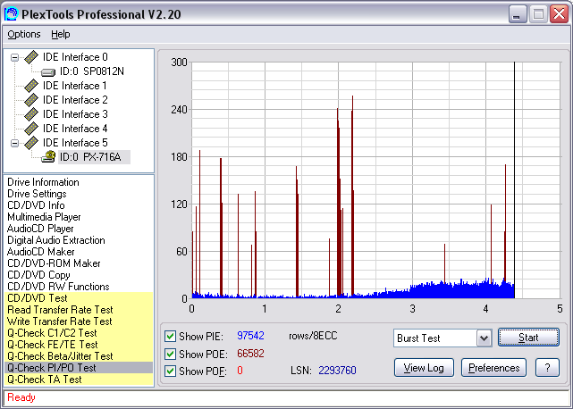Viewport: 573px width, 409px height.
Task: Toggle the Show POF checkbox
Action: click(x=170, y=371)
